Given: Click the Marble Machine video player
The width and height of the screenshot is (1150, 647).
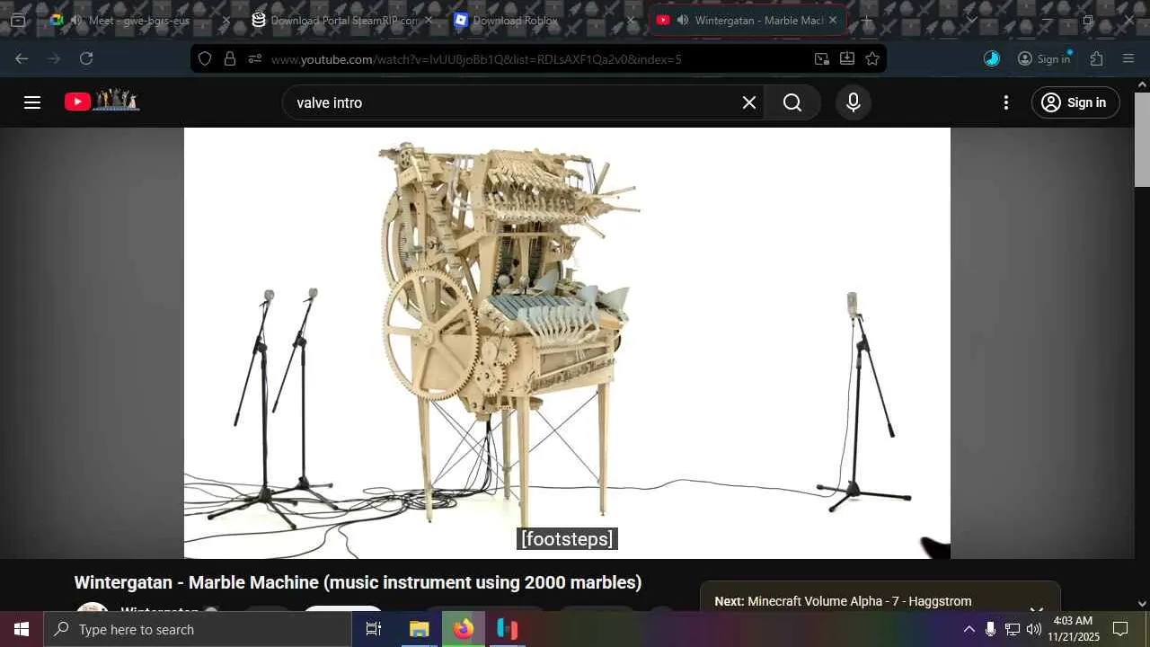Looking at the screenshot, I should (567, 343).
